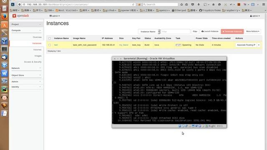267x150 pixels.
Task: Click in the instance filter text field
Action: click(176, 32)
